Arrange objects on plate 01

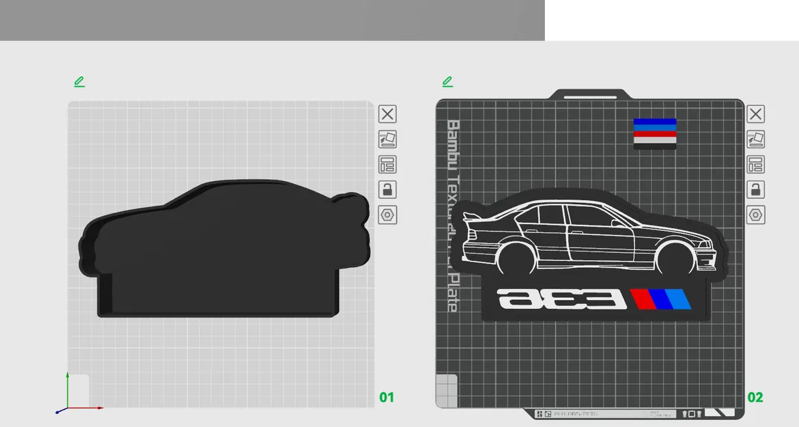[387, 165]
